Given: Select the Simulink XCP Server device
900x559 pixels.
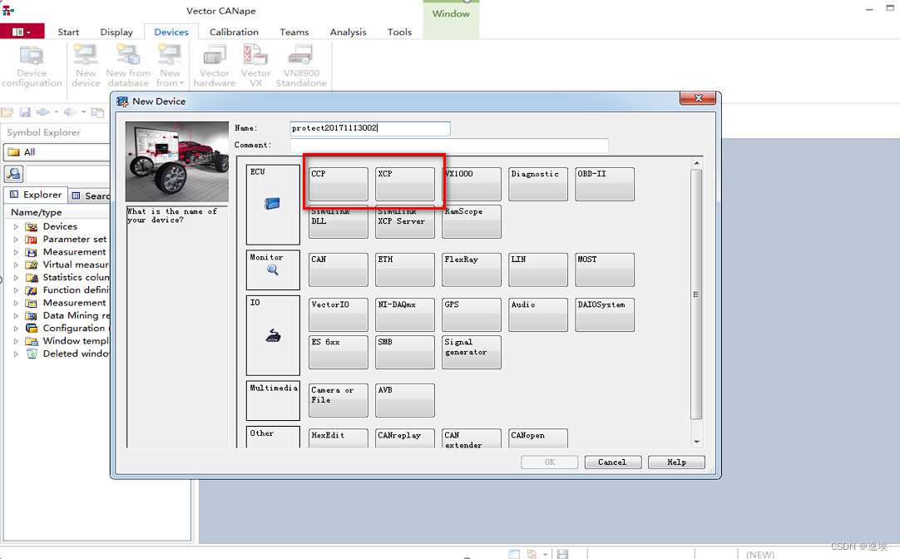Looking at the screenshot, I should 404,221.
